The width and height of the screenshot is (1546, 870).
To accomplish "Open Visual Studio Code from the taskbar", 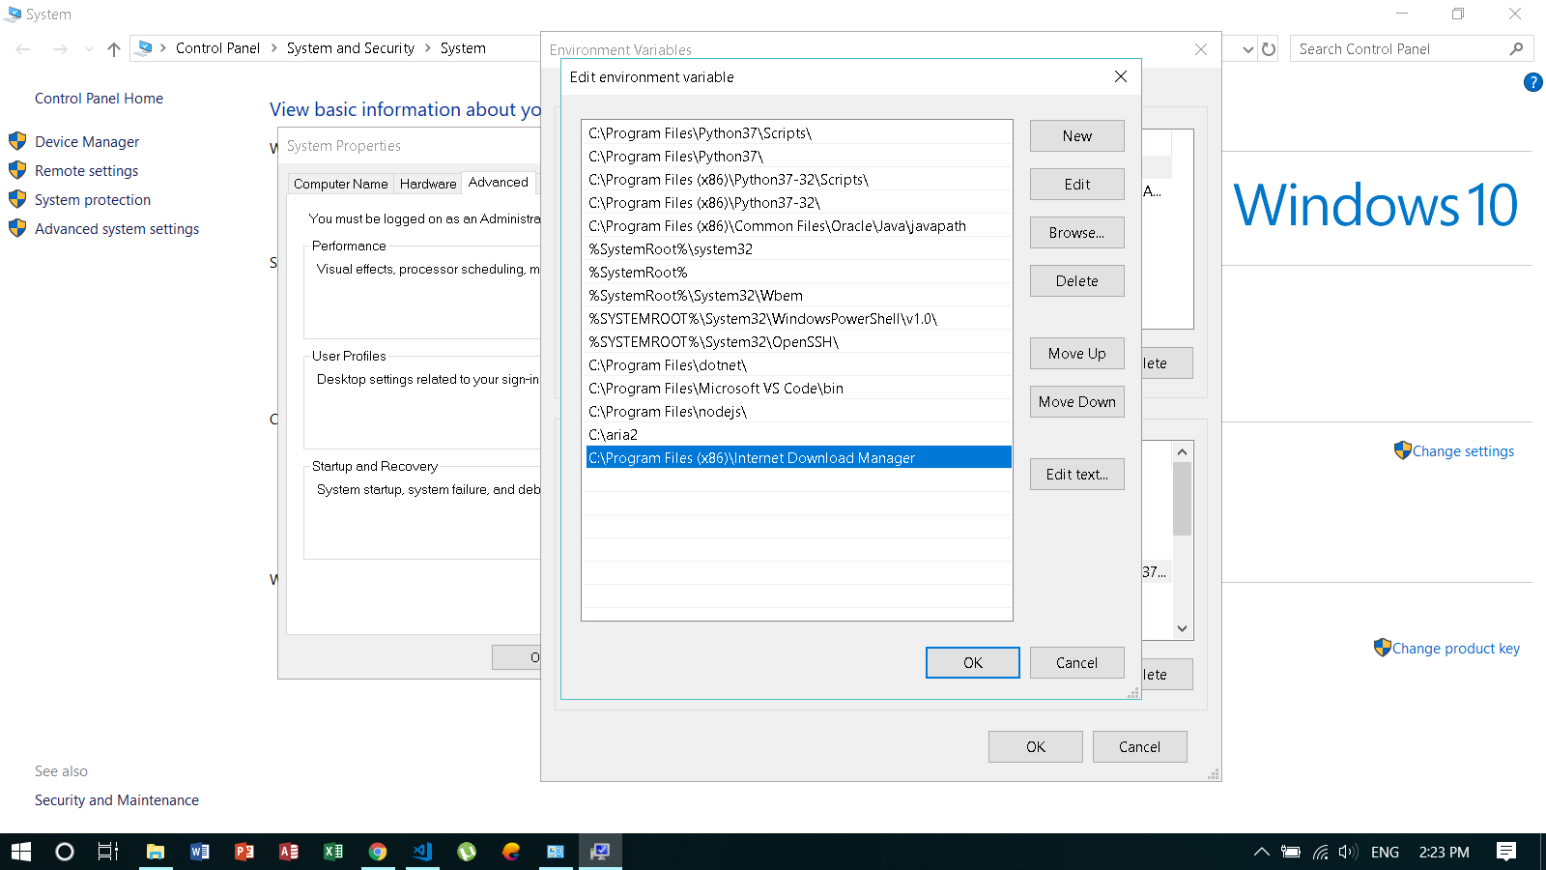I will coord(422,852).
